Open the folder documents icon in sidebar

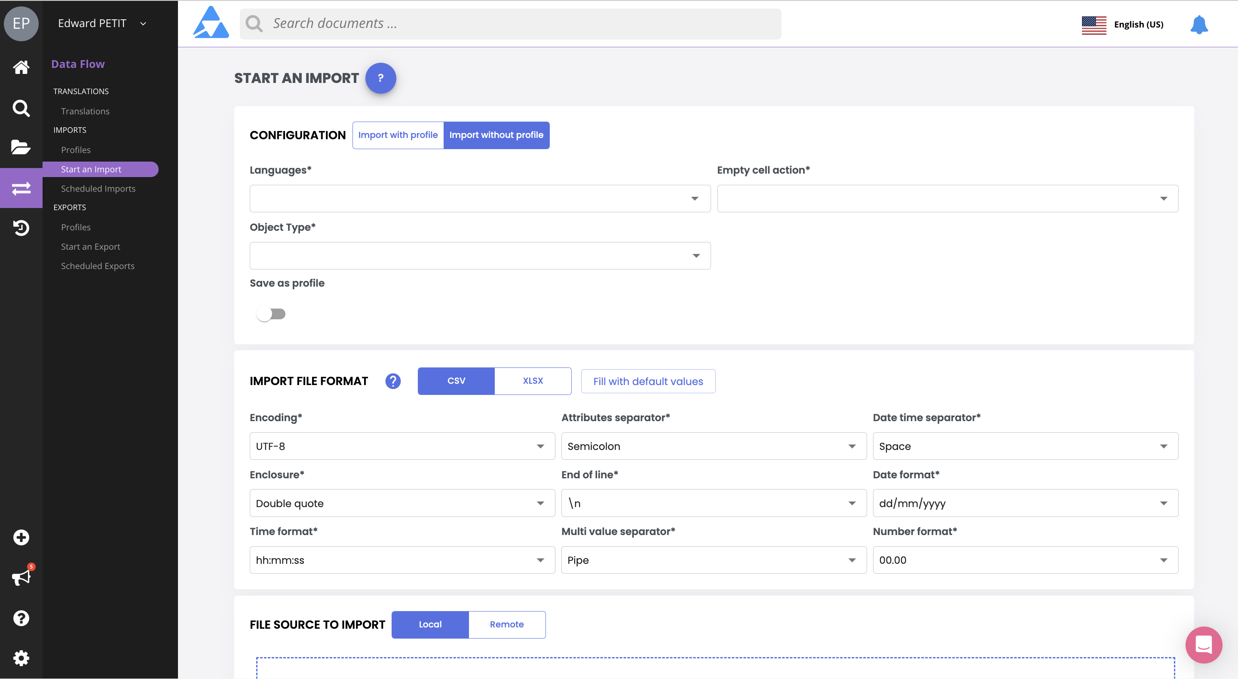(21, 147)
